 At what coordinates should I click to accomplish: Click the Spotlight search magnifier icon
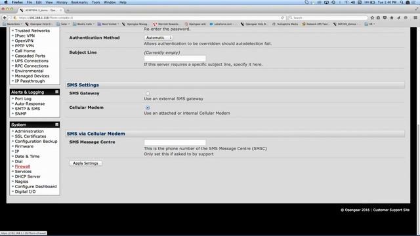[x=402, y=2]
